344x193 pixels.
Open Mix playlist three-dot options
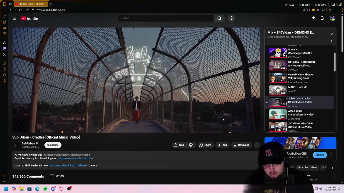(332, 42)
